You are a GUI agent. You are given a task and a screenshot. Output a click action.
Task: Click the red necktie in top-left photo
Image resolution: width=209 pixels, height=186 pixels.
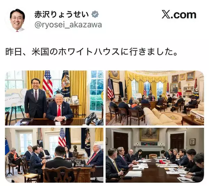click(59, 111)
